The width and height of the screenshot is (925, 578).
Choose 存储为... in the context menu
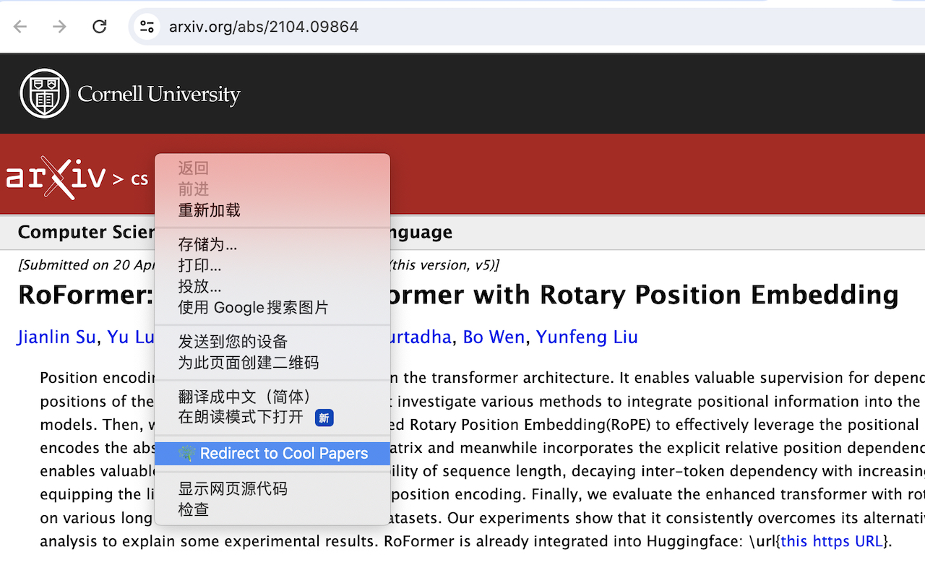(207, 244)
